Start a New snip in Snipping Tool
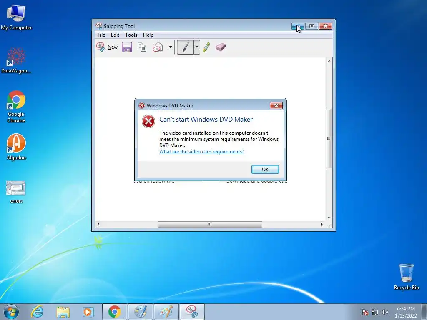This screenshot has height=320, width=427. (107, 47)
